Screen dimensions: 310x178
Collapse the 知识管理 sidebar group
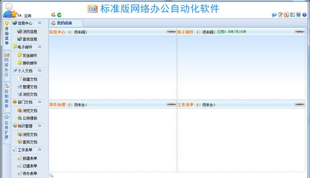click(39, 126)
